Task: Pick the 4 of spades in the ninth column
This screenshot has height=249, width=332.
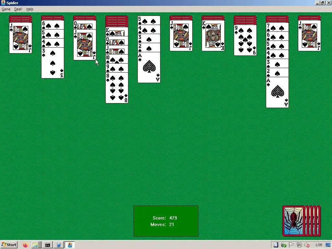Action: click(278, 54)
